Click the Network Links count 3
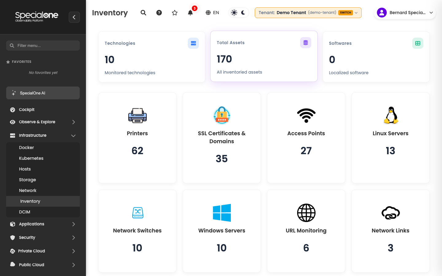 tap(390, 248)
